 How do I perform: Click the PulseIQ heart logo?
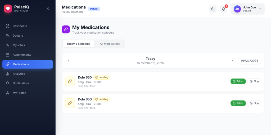[x=8, y=8]
